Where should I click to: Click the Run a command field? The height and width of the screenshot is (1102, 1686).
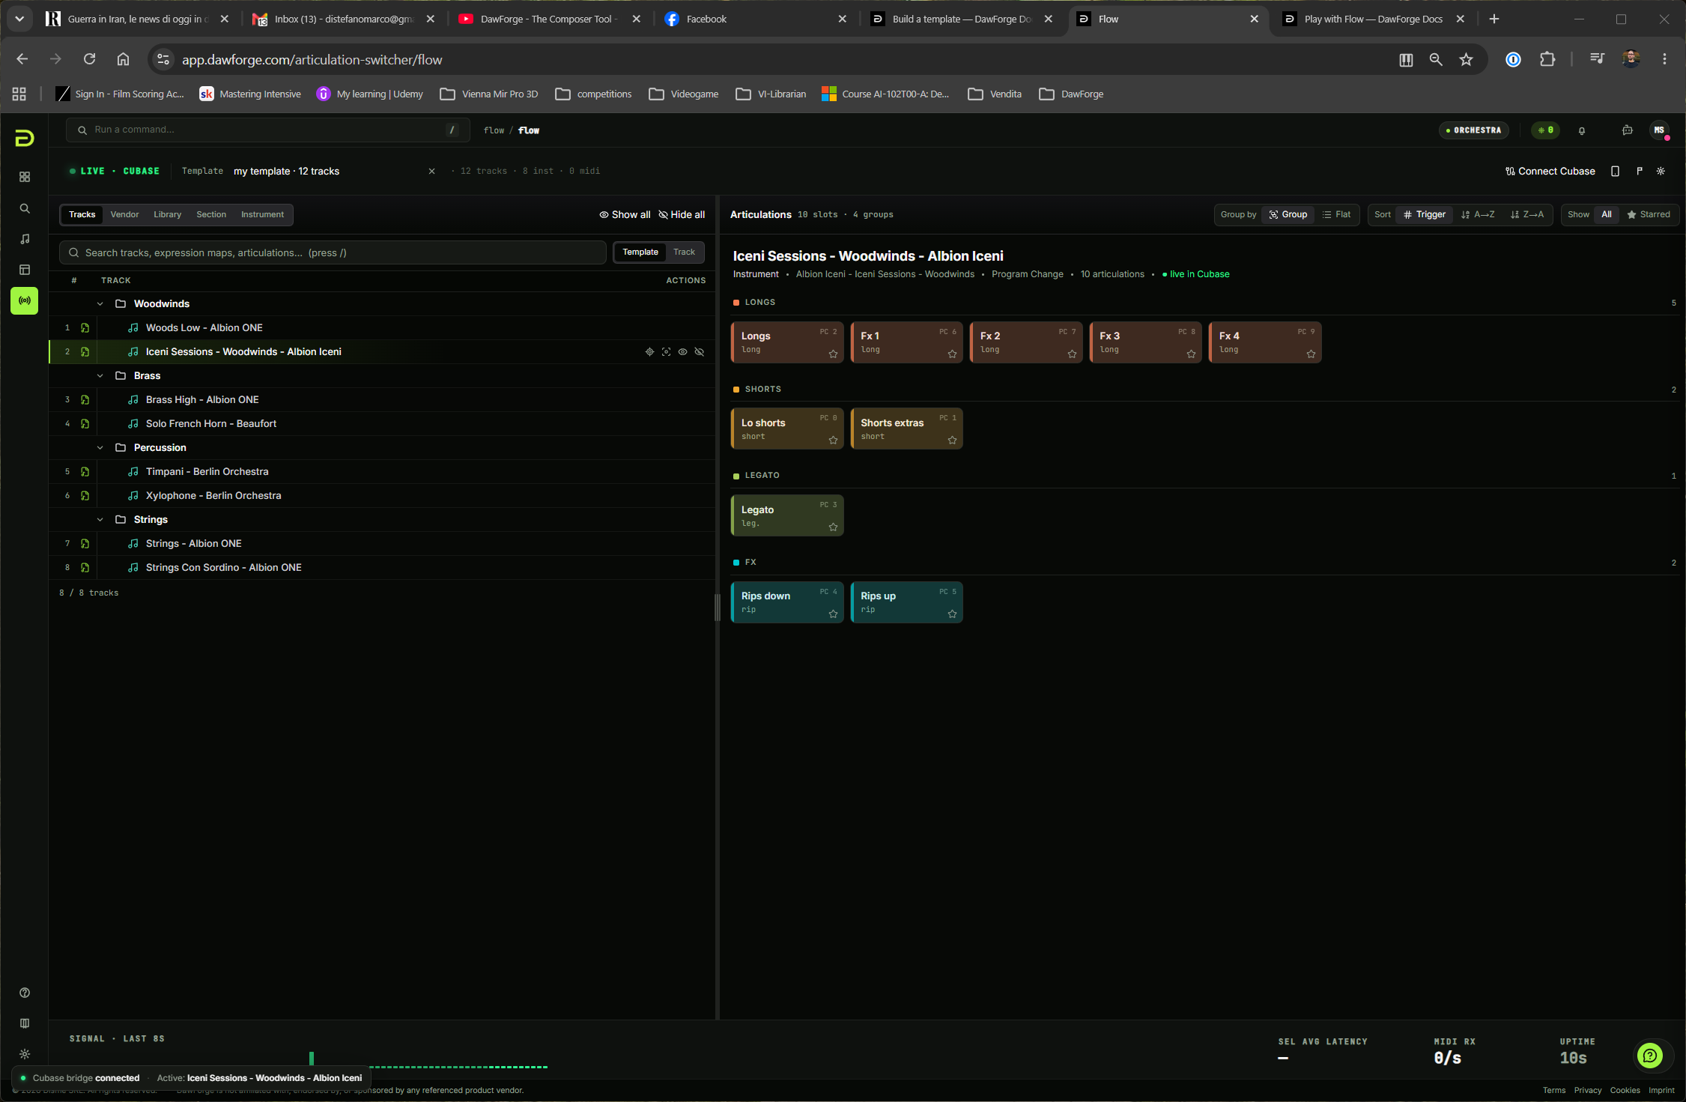(268, 130)
